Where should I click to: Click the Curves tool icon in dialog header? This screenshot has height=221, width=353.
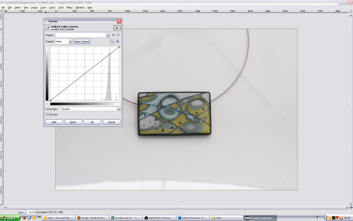(x=47, y=27)
